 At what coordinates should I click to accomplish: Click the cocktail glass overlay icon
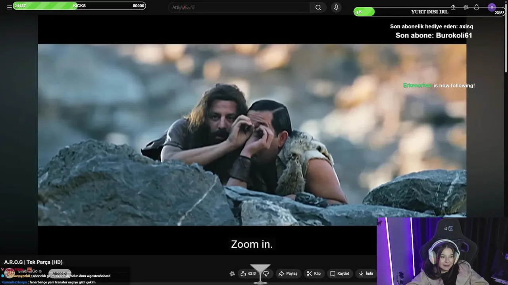(260, 274)
